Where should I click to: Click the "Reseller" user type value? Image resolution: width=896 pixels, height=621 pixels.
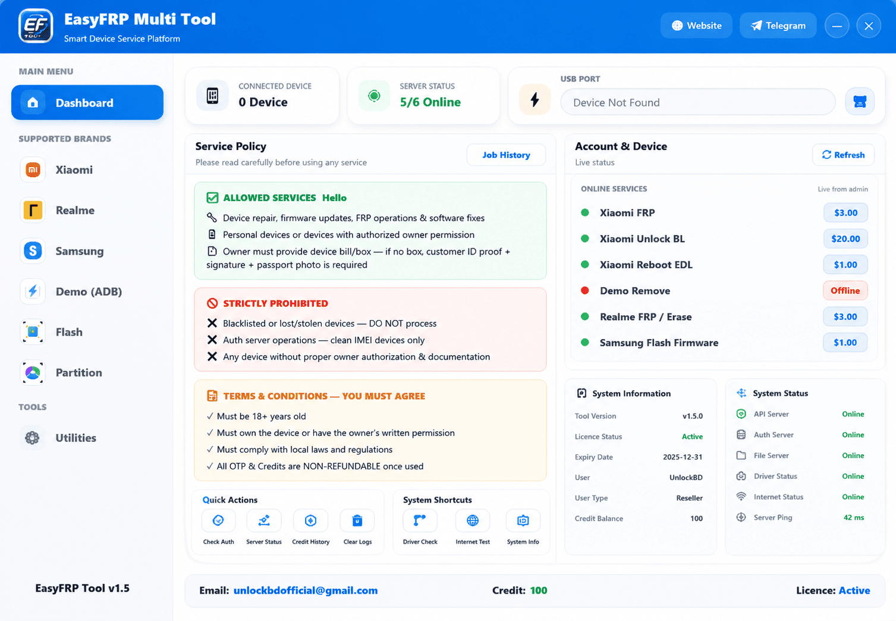[x=690, y=498]
